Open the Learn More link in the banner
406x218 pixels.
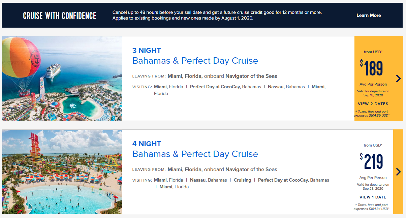click(369, 15)
